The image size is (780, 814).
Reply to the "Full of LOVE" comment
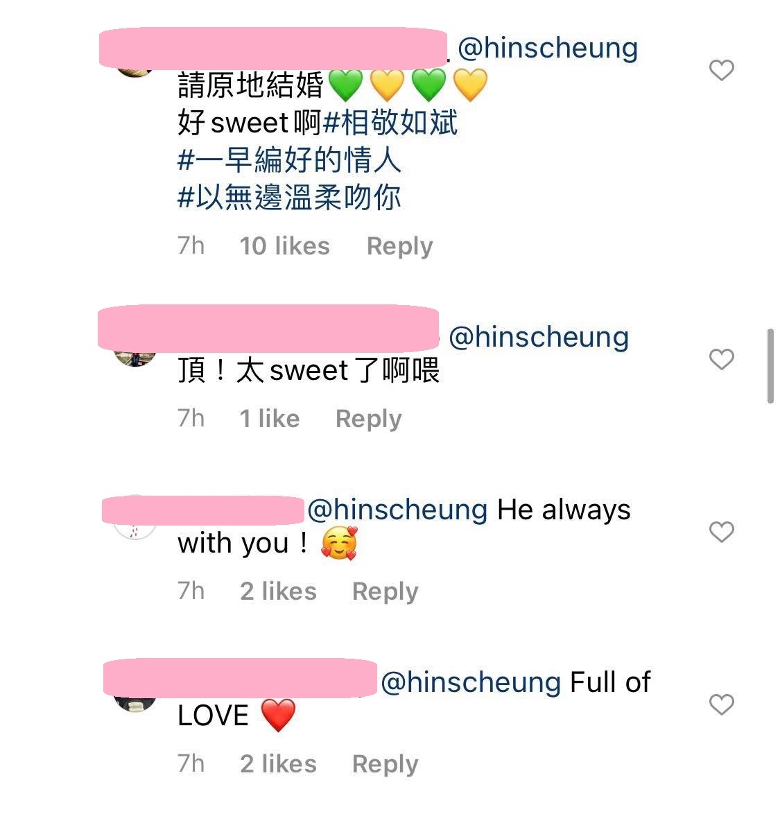385,764
